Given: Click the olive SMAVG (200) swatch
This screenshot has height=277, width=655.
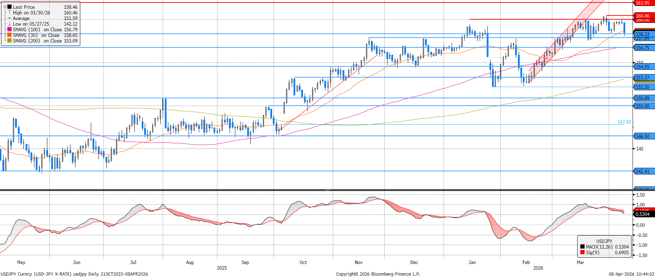Looking at the screenshot, I should tap(9, 41).
